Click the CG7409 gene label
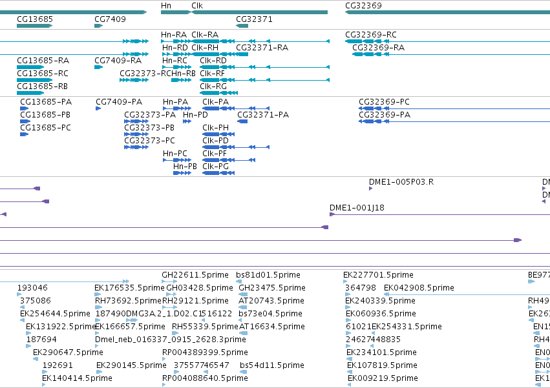Screen dimensions: 550x388 click(110, 19)
